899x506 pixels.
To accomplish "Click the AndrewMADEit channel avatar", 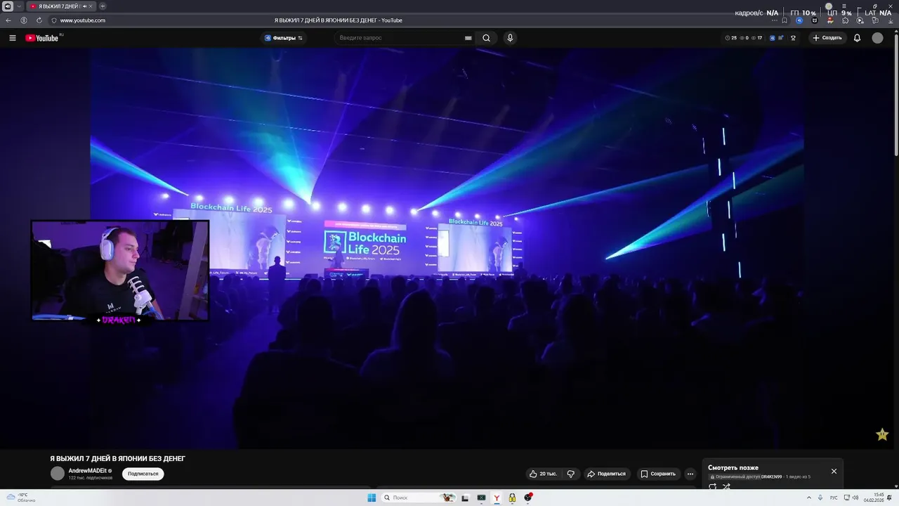I will point(58,474).
